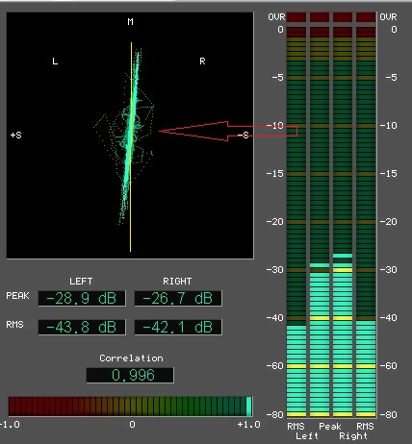Click the correlation meter bar center at 0
Viewport: 412px width, 444px height.
pyautogui.click(x=131, y=407)
